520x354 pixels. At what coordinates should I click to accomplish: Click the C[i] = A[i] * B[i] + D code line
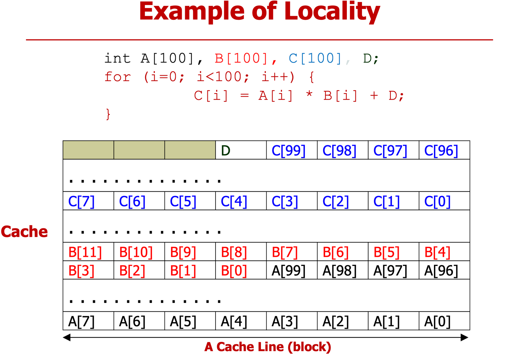pyautogui.click(x=299, y=96)
